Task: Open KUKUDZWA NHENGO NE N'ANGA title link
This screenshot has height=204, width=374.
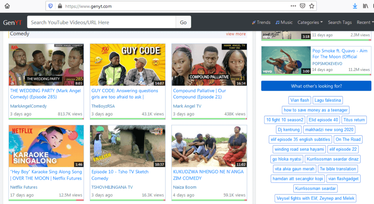Action: pos(208,175)
